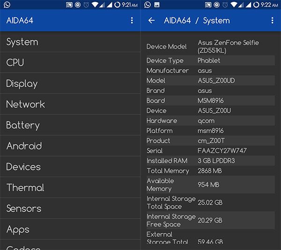Select Internal Storage Free Space 20.29 GB

pos(211,220)
